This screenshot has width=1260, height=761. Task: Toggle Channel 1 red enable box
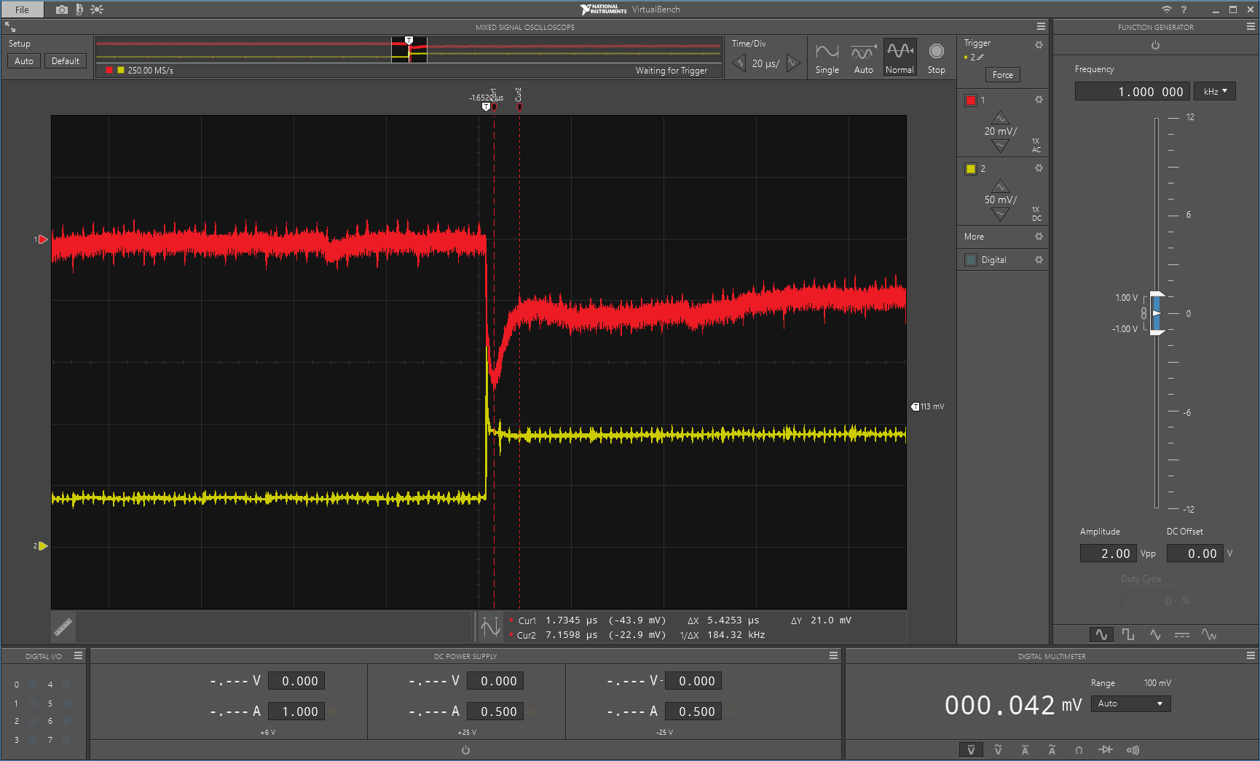click(971, 100)
